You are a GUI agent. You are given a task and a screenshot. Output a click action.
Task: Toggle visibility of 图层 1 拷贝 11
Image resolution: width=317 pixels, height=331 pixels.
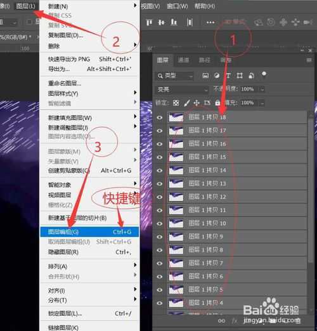[160, 211]
